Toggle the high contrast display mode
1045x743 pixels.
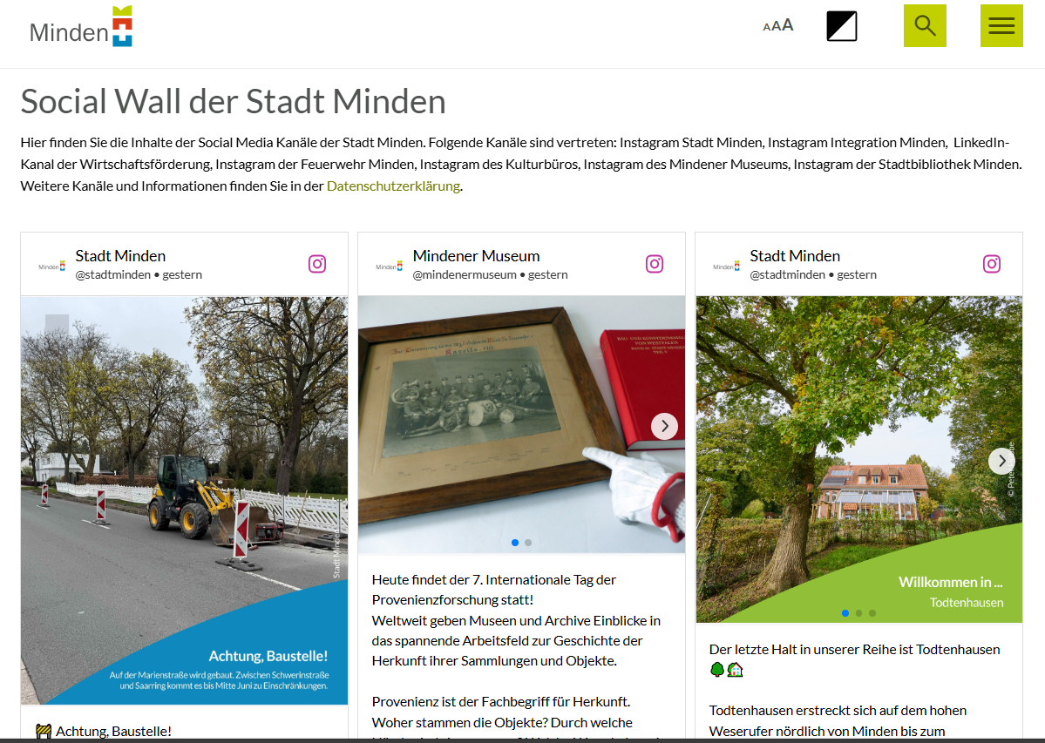[x=841, y=25]
